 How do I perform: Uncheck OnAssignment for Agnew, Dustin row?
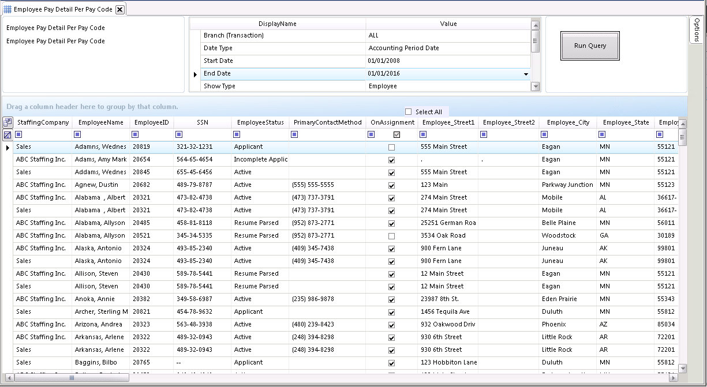pos(392,186)
